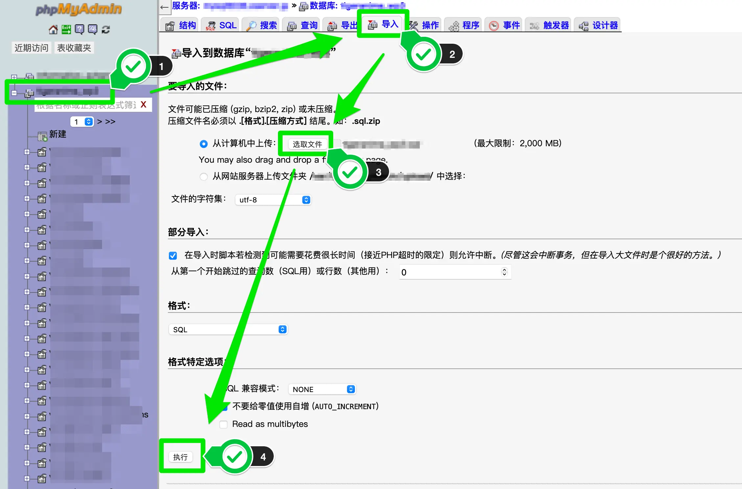
Task: Open the phpMyAdmin documentation icon
Action: 79,30
